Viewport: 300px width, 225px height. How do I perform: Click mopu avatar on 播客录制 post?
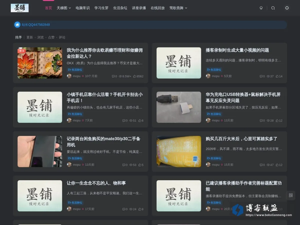click(x=208, y=76)
